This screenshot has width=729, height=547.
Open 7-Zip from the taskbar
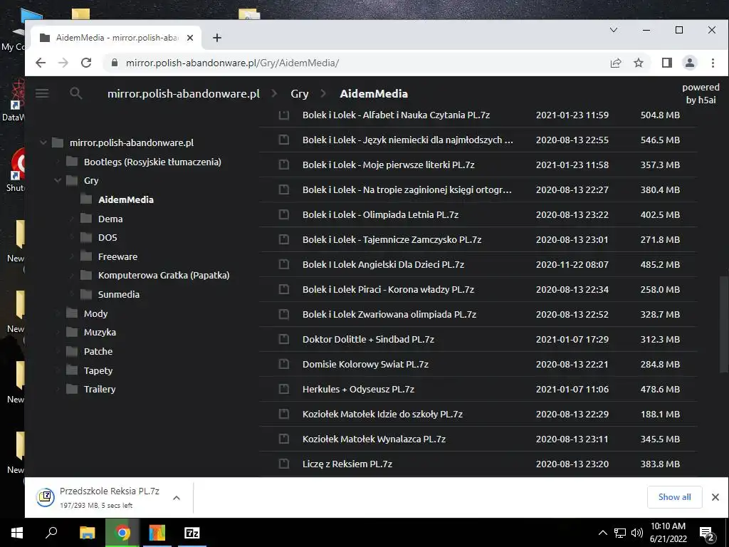click(x=192, y=533)
